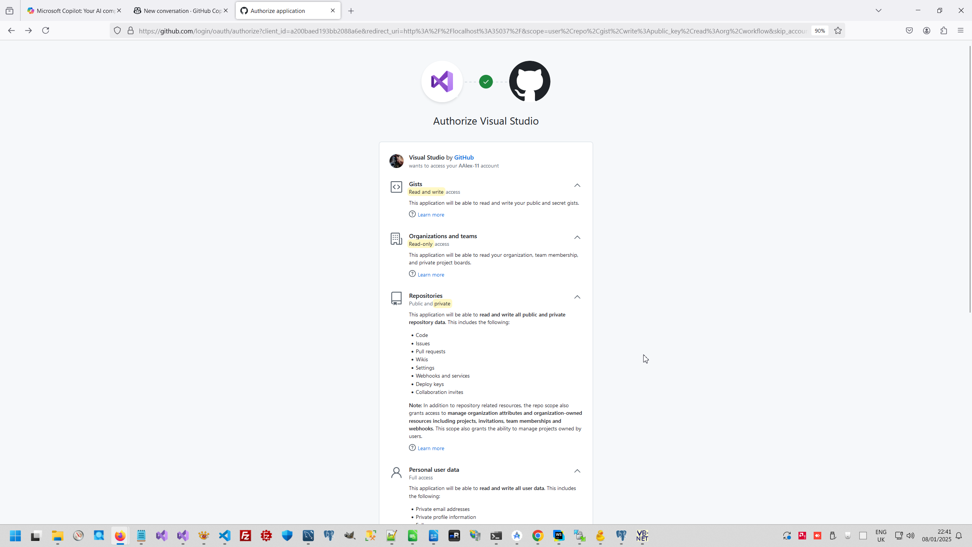The image size is (972, 547).
Task: Open the Firefox account icon
Action: pos(926,31)
